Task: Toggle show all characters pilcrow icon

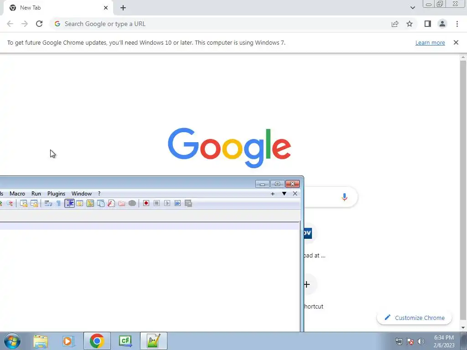Action: pos(59,203)
